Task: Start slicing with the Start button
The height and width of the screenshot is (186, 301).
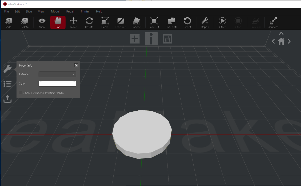Action: [x=222, y=23]
